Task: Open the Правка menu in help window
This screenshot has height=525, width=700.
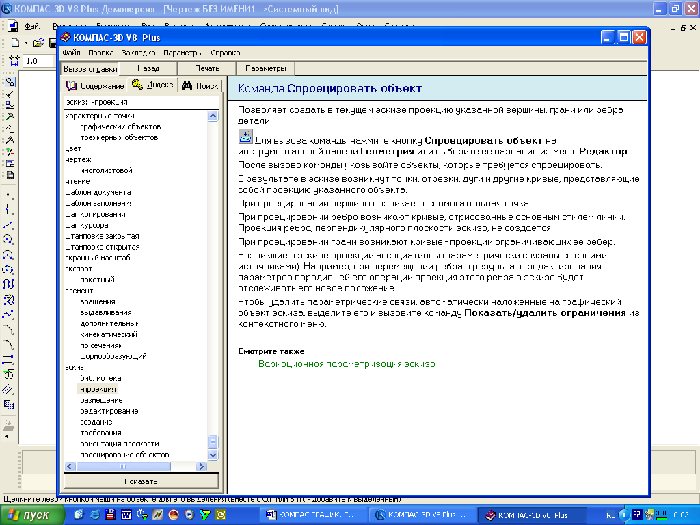Action: [101, 53]
